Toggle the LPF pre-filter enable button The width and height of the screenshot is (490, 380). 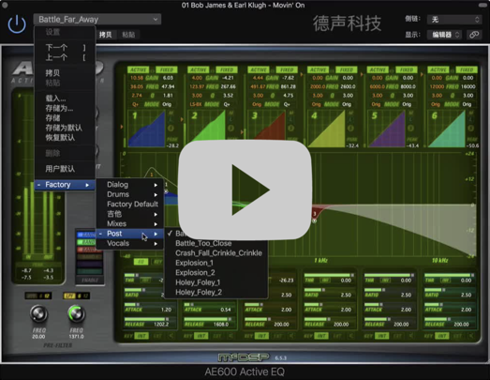click(68, 296)
